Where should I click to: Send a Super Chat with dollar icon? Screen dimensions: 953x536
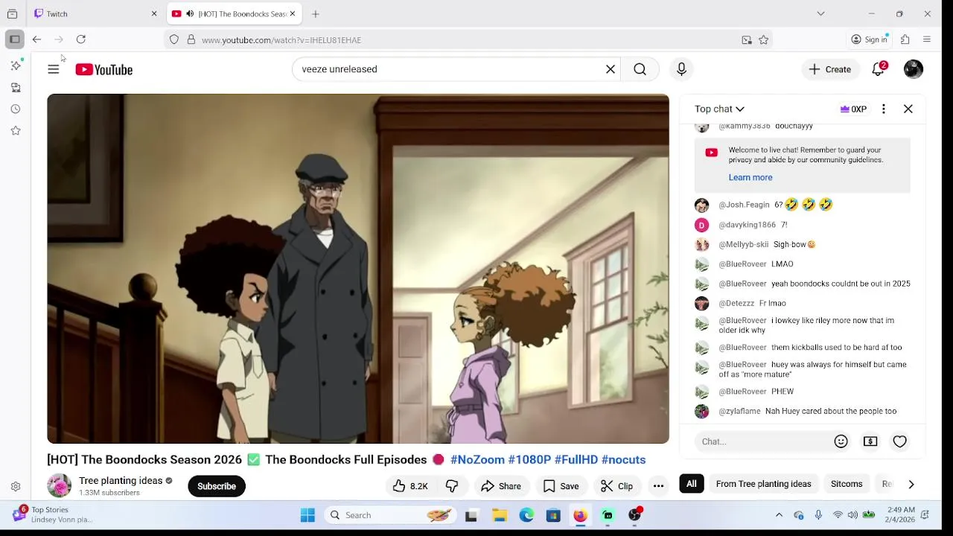870,441
